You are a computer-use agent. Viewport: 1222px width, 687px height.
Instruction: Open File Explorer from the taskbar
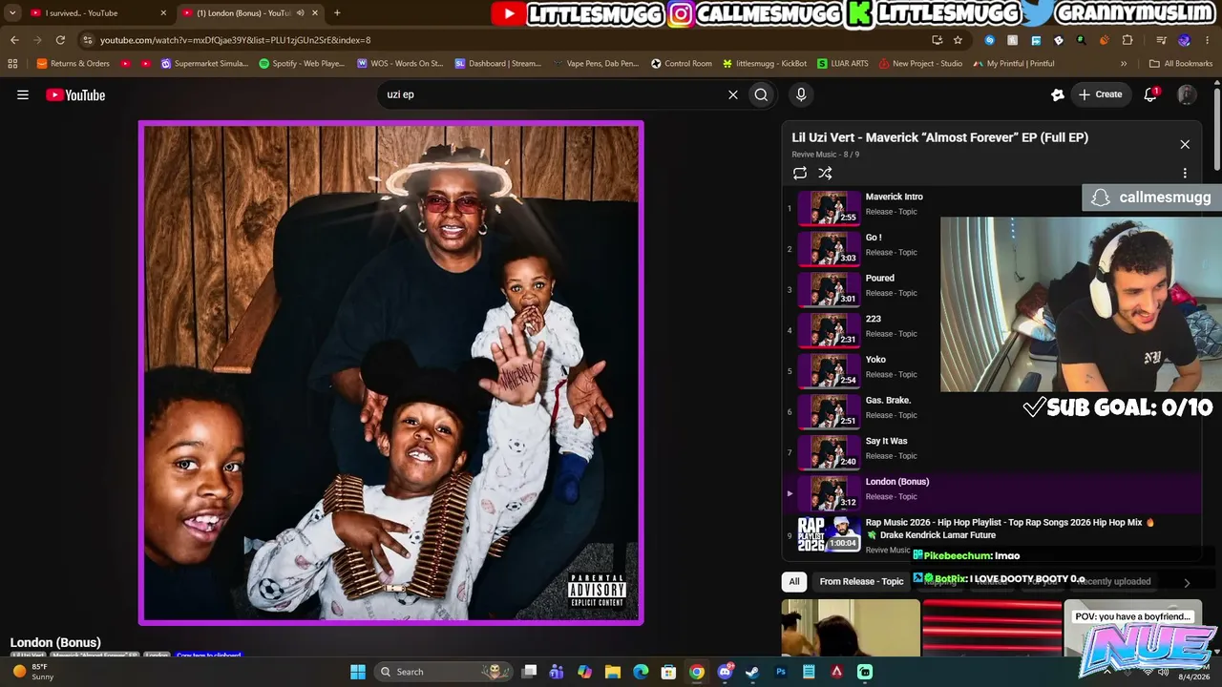tap(613, 672)
